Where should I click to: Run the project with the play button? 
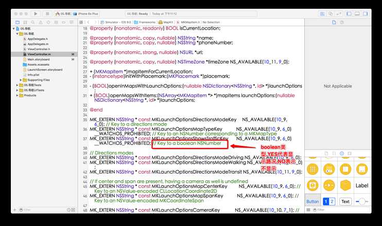pyautogui.click(x=36, y=14)
